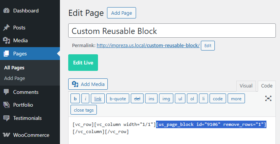This screenshot has height=144, width=280.
Task: Click the Testimonials icon in sidebar
Action: coord(6,118)
